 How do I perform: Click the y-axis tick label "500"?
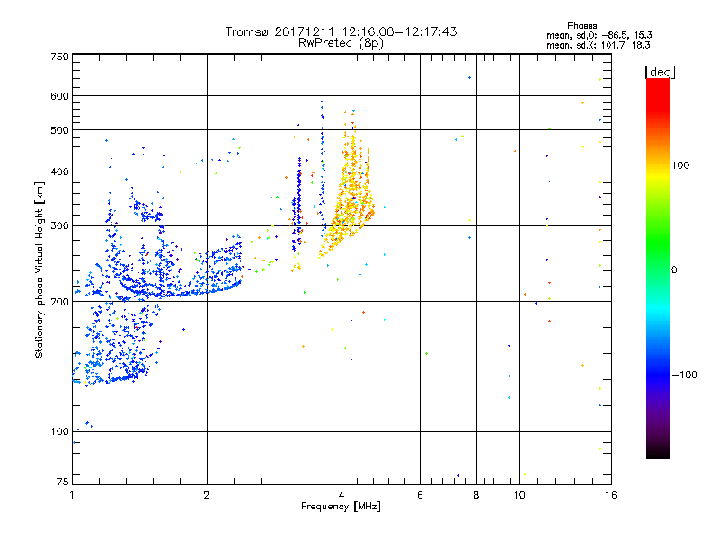point(60,130)
